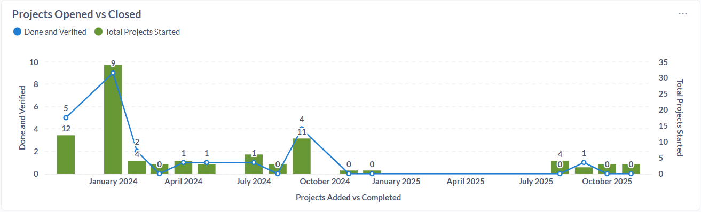701x212 pixels.
Task: Toggle the Total Projects Started legend series
Action: pos(137,32)
